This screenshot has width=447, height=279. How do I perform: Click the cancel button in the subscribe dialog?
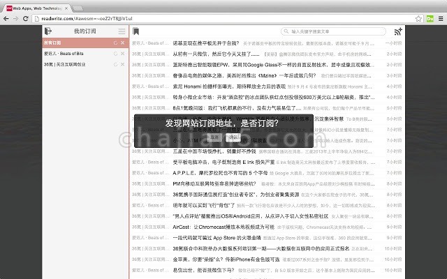[x=214, y=137]
